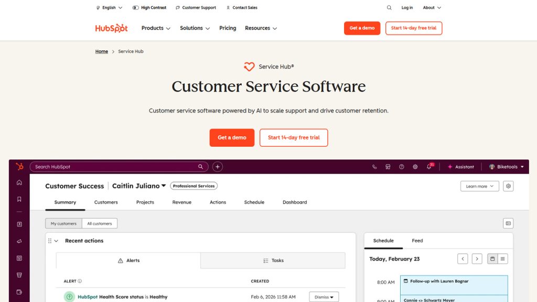This screenshot has width=537, height=302.
Task: Switch to the Actions tab
Action: (x=218, y=202)
